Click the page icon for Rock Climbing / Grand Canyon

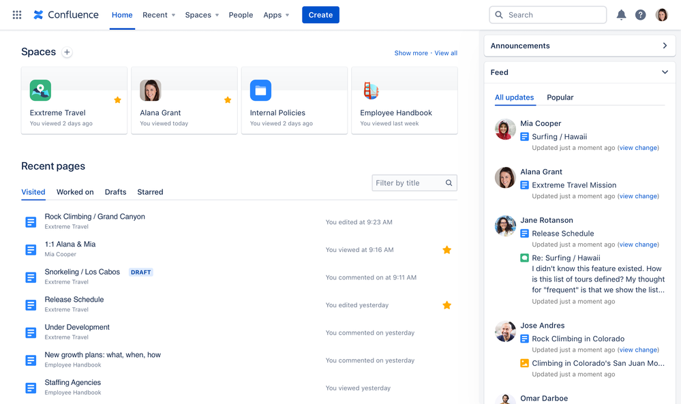(x=31, y=222)
